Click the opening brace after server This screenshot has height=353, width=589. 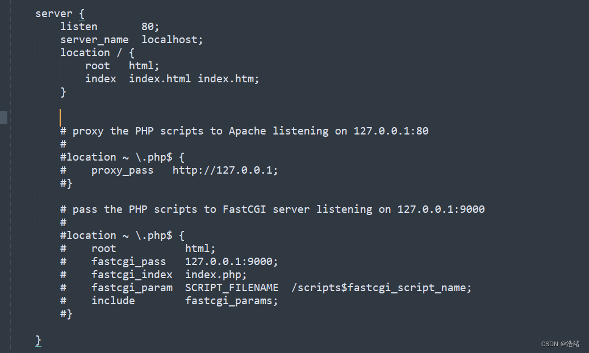tap(82, 14)
